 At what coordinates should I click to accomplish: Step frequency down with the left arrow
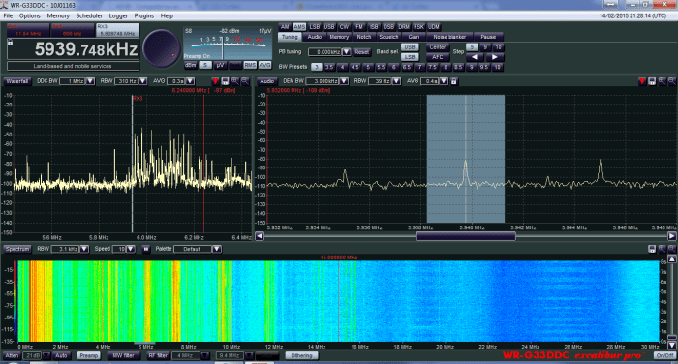click(x=475, y=57)
